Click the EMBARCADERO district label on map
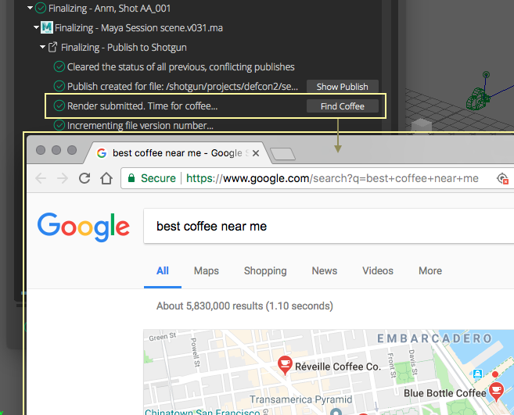 pyautogui.click(x=435, y=338)
